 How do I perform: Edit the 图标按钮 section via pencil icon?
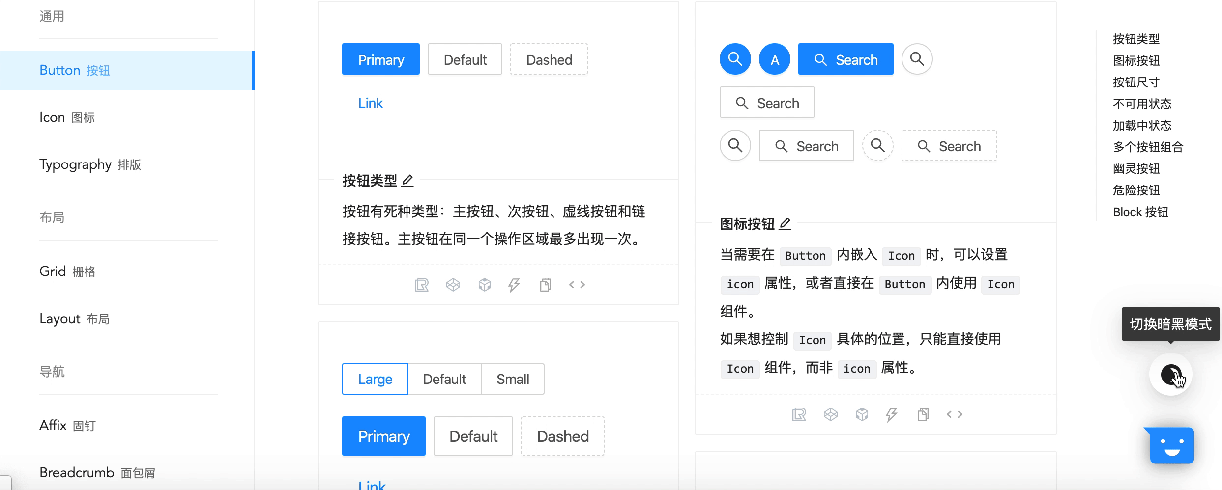[786, 224]
